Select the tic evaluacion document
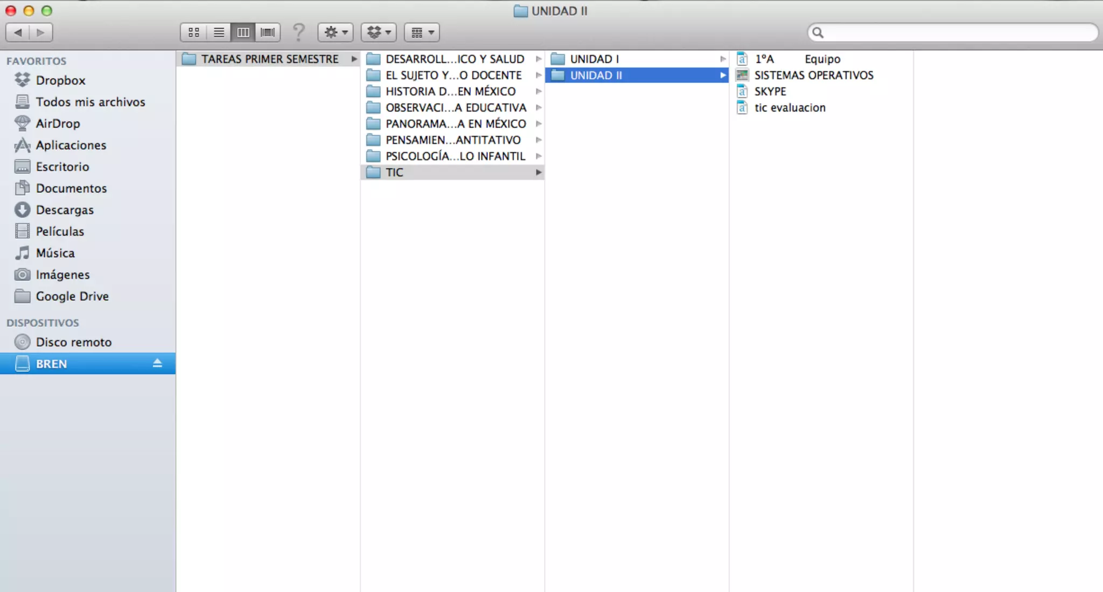 (790, 108)
